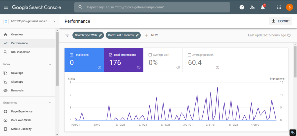Open the filter rows icon
The height and width of the screenshot is (136, 297).
(67, 35)
